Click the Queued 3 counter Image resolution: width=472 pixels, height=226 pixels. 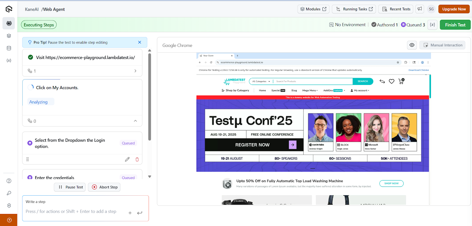pos(413,25)
